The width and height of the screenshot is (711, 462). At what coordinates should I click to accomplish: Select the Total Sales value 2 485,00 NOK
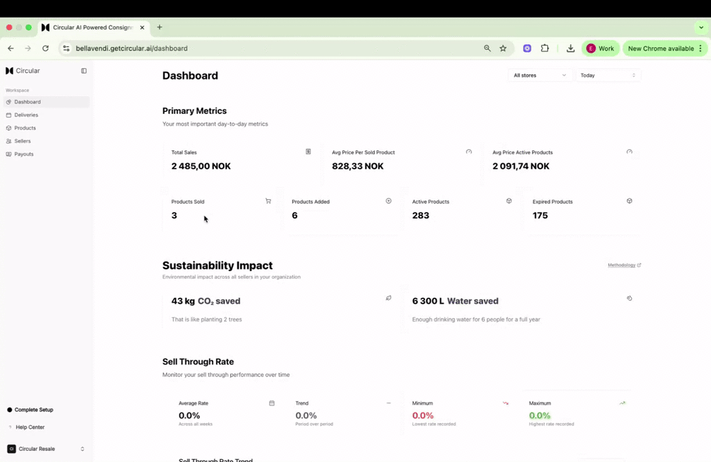click(201, 166)
